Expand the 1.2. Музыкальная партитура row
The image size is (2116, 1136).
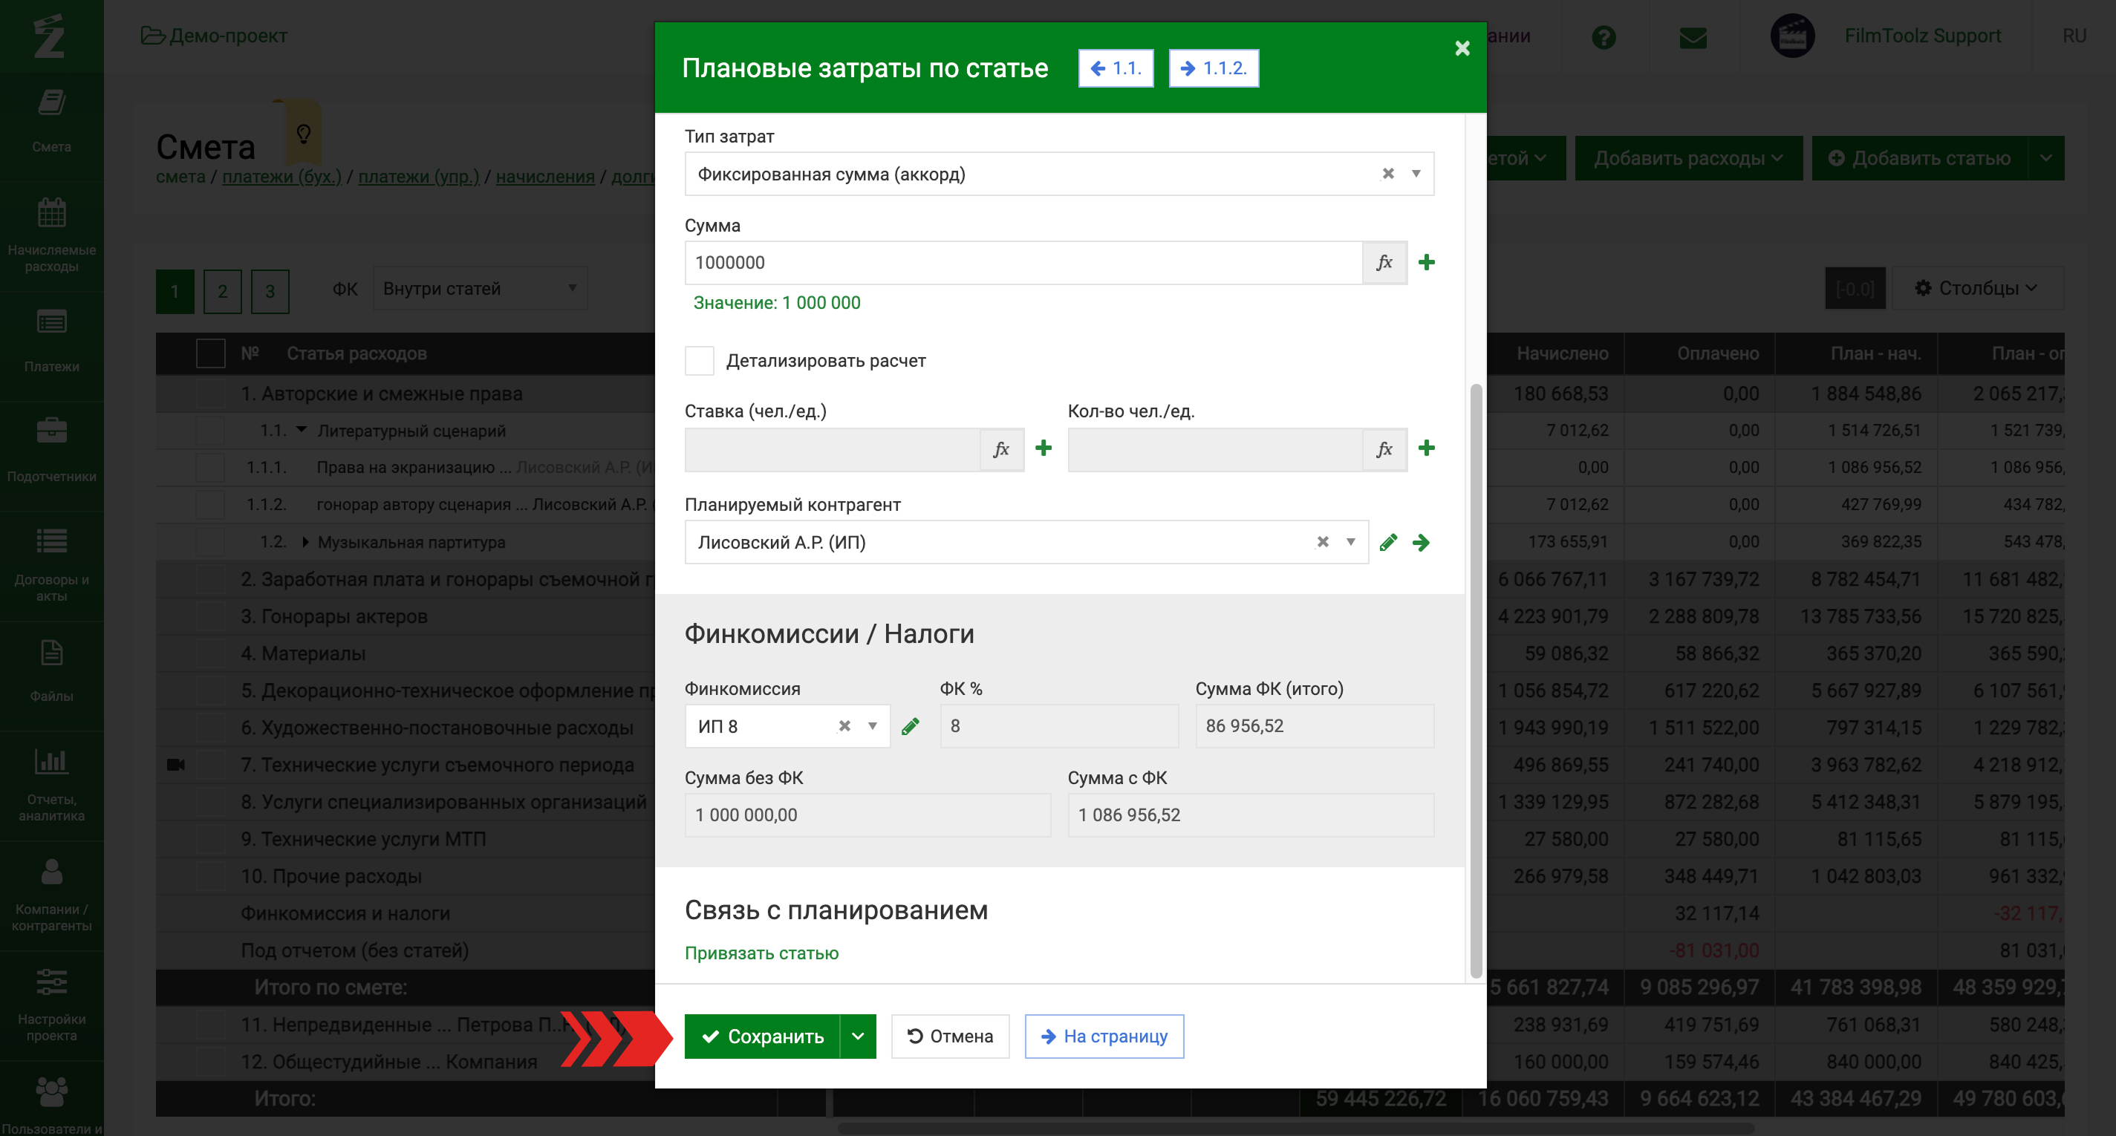[305, 542]
